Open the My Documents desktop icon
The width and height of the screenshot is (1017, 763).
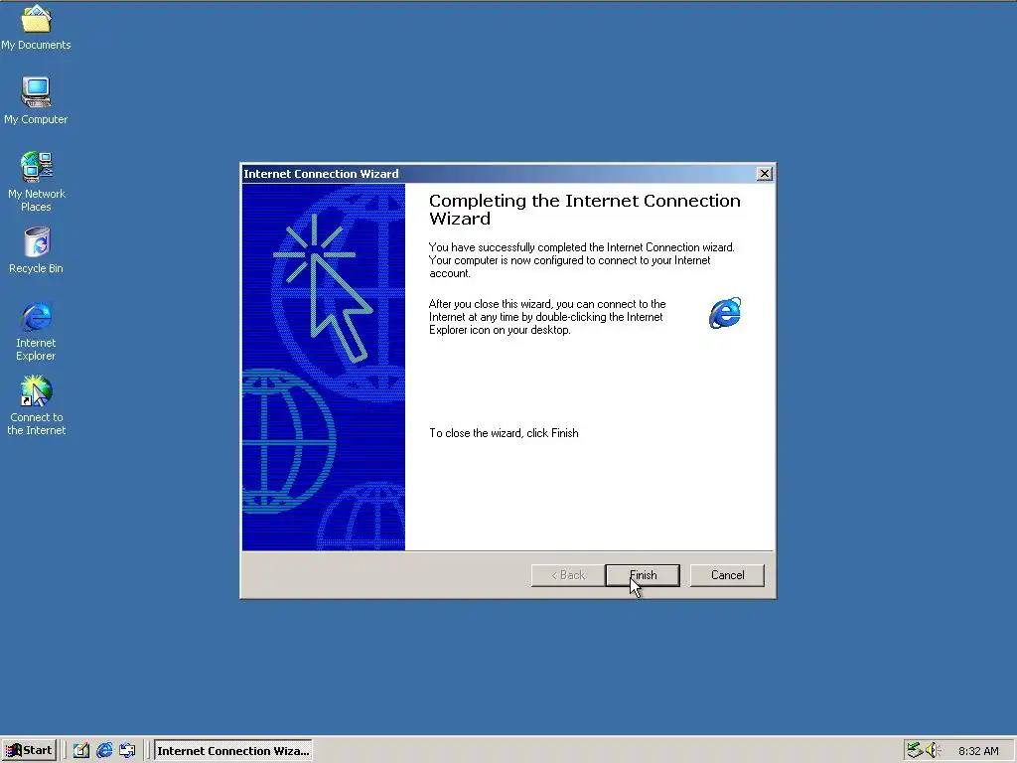[37, 26]
